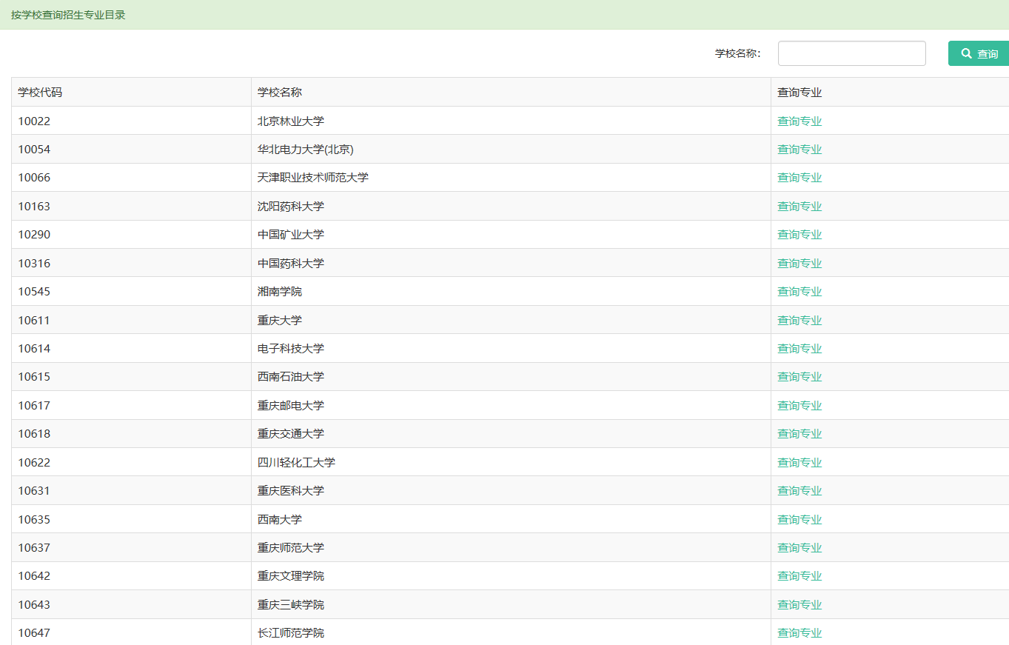
Task: Open 查询专业 for 四川轻化工大学
Action: click(x=800, y=462)
